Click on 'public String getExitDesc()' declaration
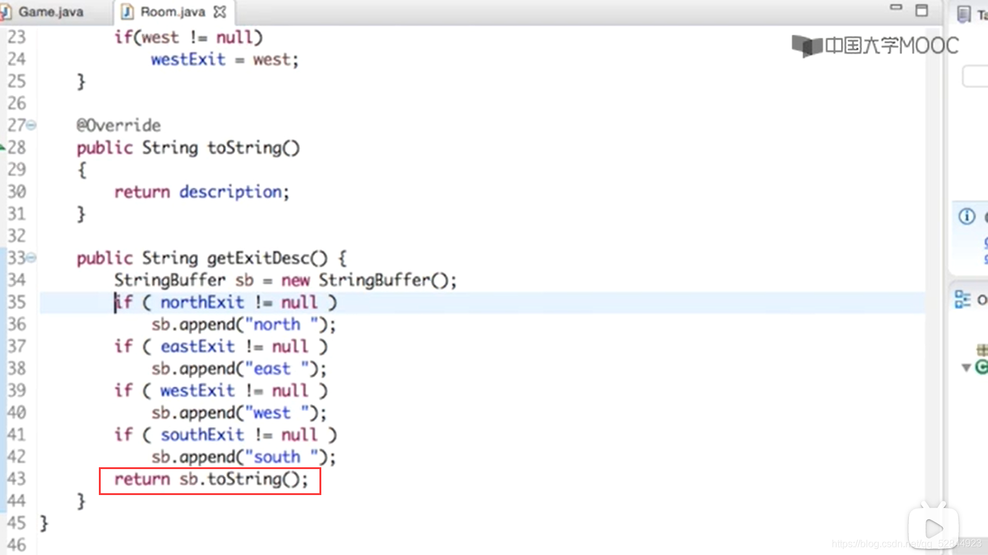The width and height of the screenshot is (988, 555). point(203,258)
